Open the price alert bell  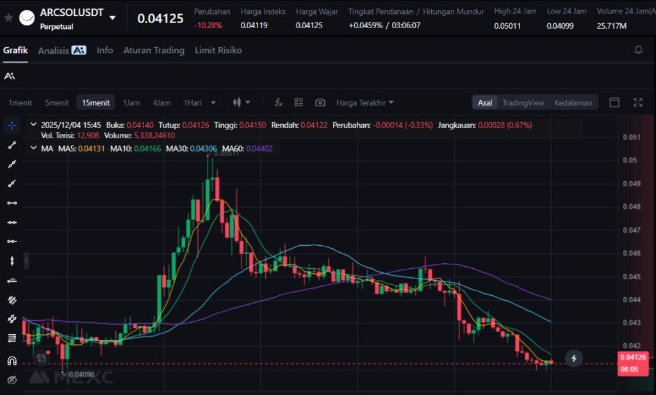pyautogui.click(x=638, y=50)
